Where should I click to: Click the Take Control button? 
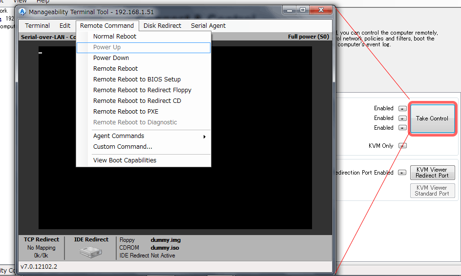432,118
